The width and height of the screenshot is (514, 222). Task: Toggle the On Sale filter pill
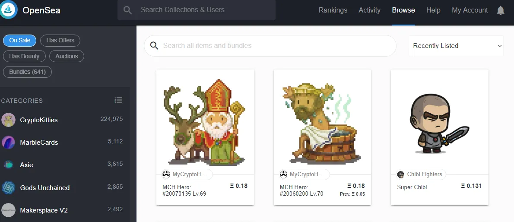pyautogui.click(x=20, y=40)
